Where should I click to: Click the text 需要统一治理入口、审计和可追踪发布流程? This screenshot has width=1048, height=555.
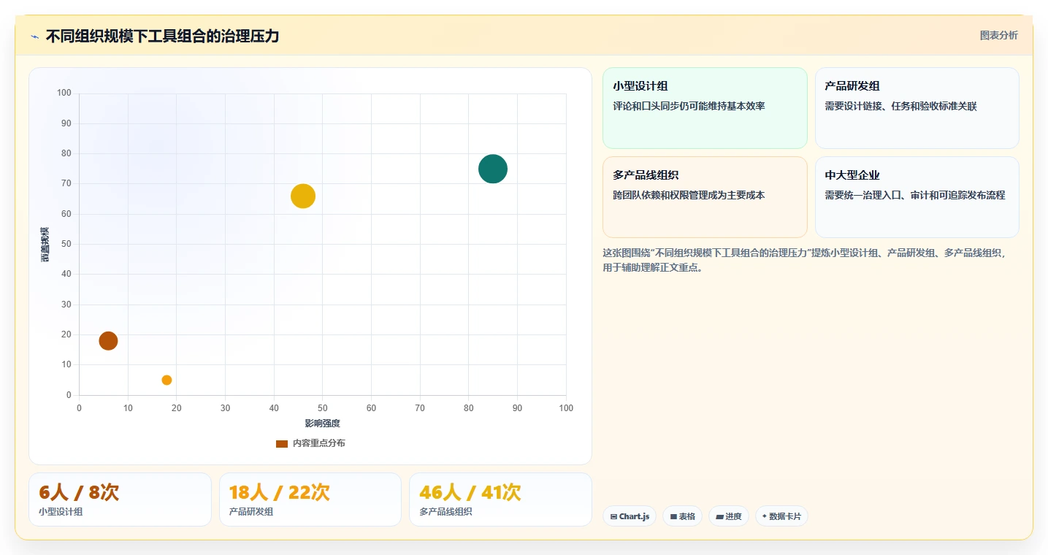coord(915,196)
